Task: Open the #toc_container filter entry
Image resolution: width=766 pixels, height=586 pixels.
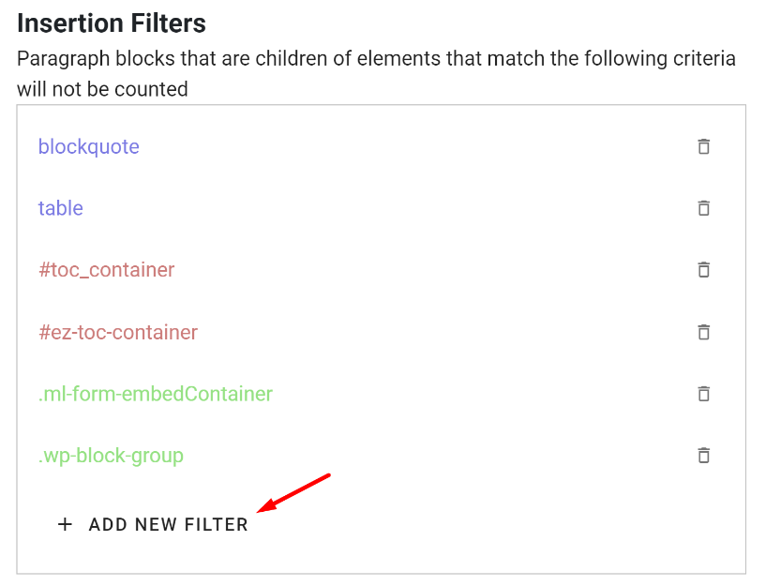Action: (106, 270)
